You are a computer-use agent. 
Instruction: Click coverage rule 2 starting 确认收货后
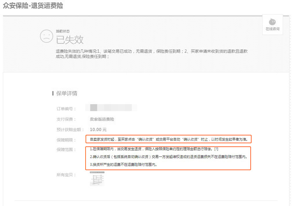click(x=168, y=157)
